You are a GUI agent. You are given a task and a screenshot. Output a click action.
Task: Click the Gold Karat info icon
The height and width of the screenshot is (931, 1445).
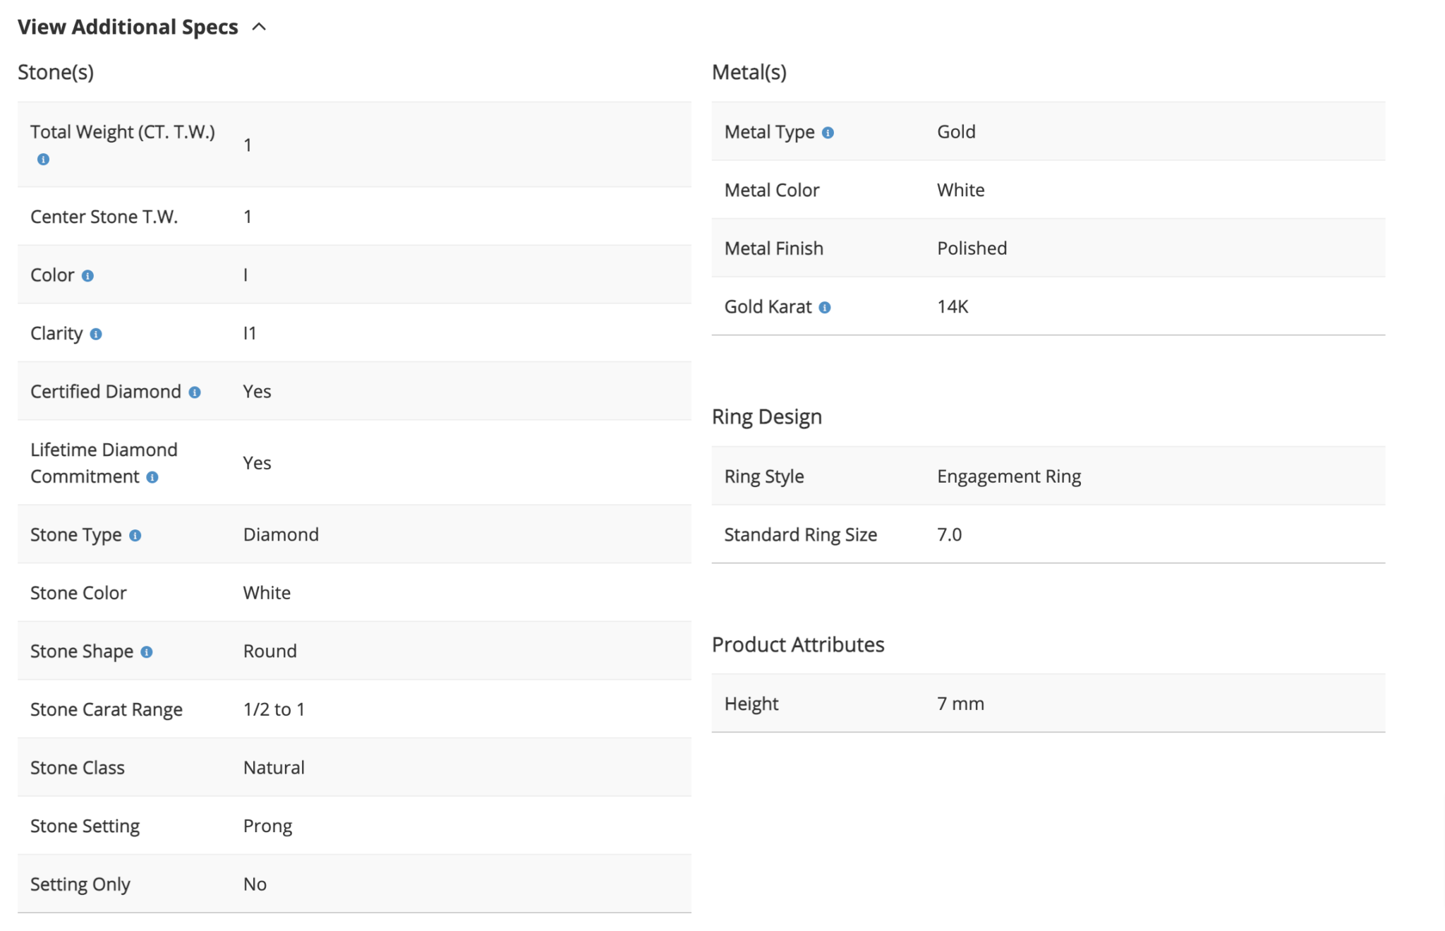(825, 308)
